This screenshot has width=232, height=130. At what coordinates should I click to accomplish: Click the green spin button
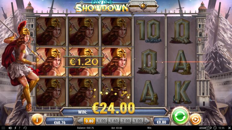(x=180, y=116)
